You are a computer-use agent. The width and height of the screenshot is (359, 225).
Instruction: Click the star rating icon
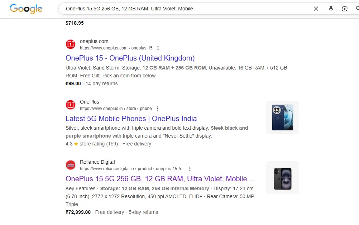[x=76, y=144]
